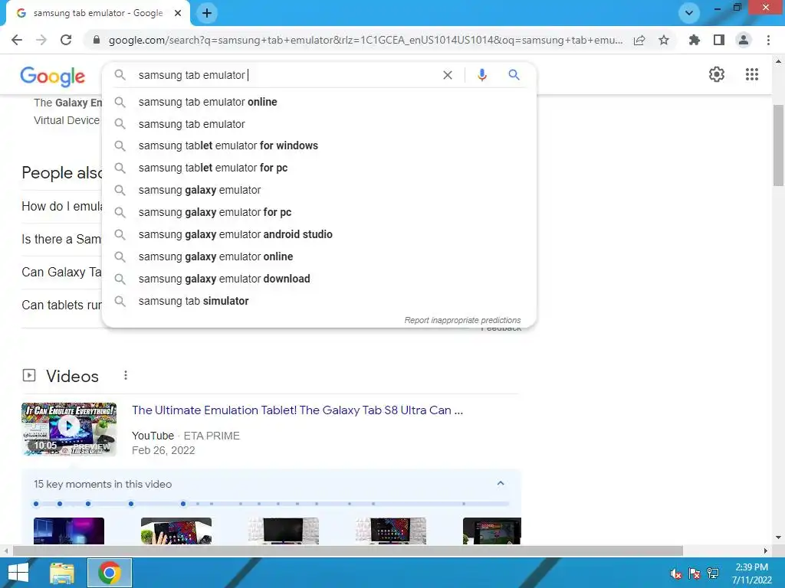Open tab search dropdown arrow

pyautogui.click(x=689, y=13)
